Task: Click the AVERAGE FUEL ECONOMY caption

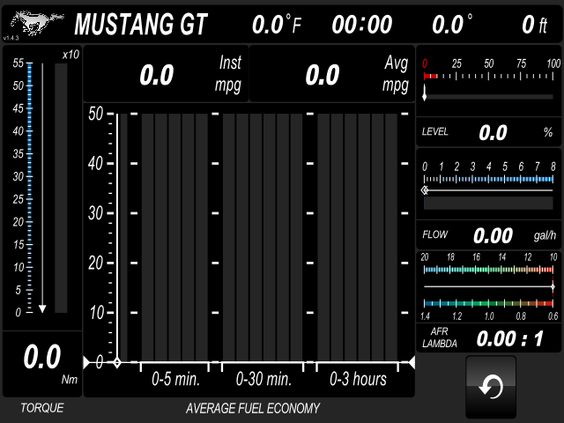Action: [x=253, y=408]
